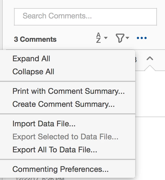Click inside the Search Comments field

[x=85, y=17]
